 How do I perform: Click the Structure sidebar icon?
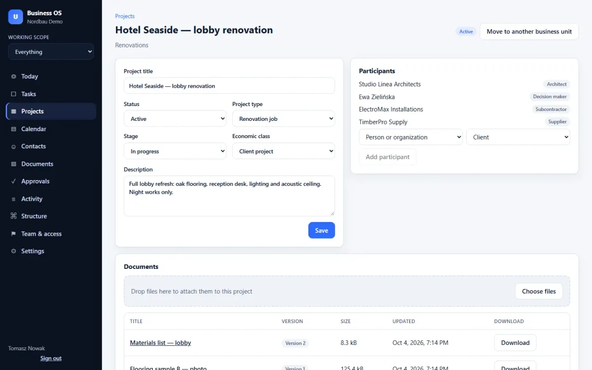pos(13,216)
